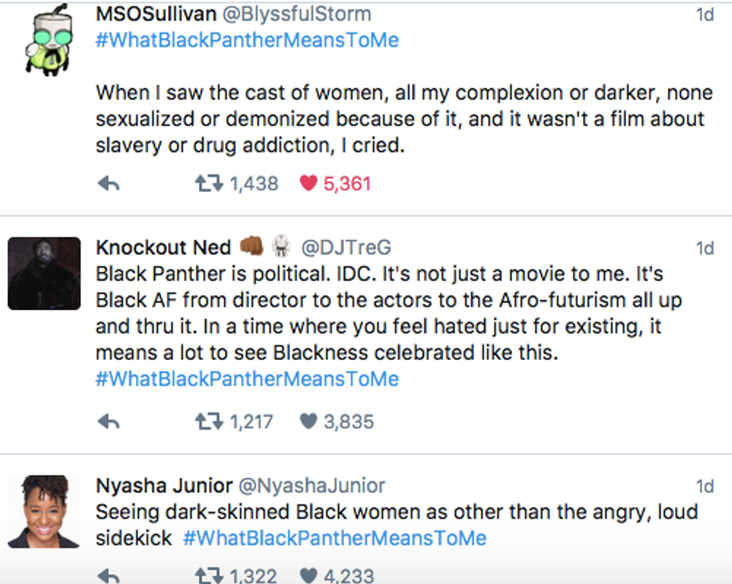Like Knockout Ned's tweet
The width and height of the screenshot is (732, 584).
tap(308, 422)
